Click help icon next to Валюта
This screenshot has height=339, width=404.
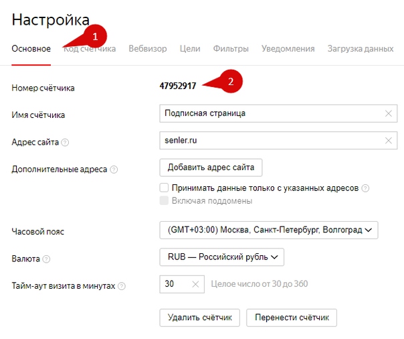pyautogui.click(x=46, y=259)
